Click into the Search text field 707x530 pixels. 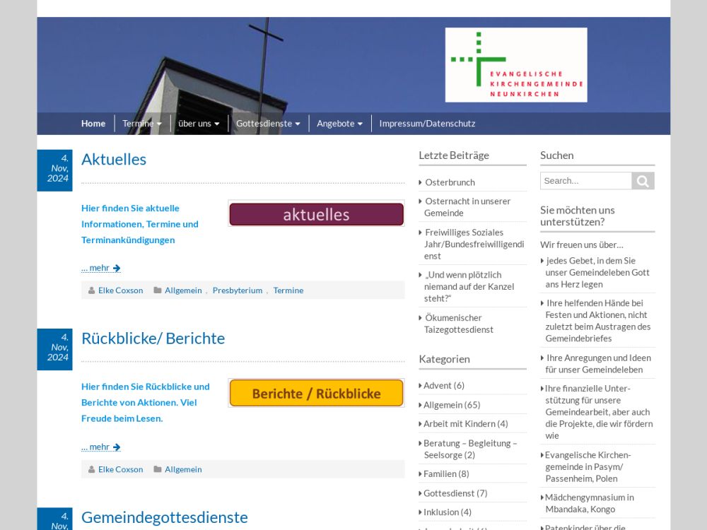click(x=585, y=181)
